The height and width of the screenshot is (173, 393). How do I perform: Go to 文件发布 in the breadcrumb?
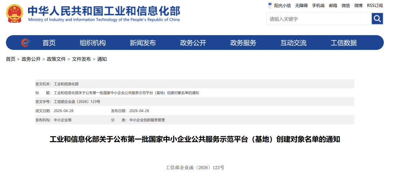pyautogui.click(x=82, y=59)
